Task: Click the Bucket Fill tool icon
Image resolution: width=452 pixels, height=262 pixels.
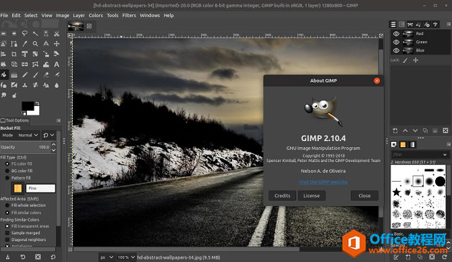Action: pyautogui.click(x=4, y=75)
